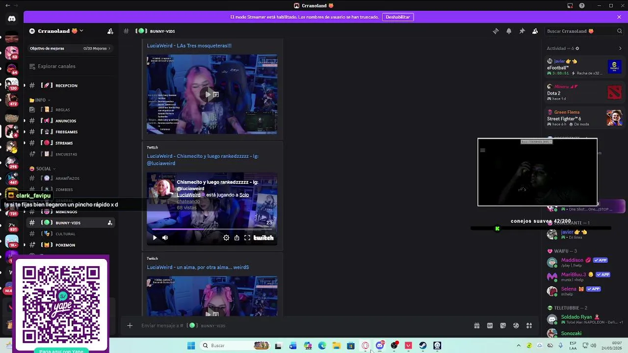
Task: Open notification settings bell icon
Action: point(509,31)
